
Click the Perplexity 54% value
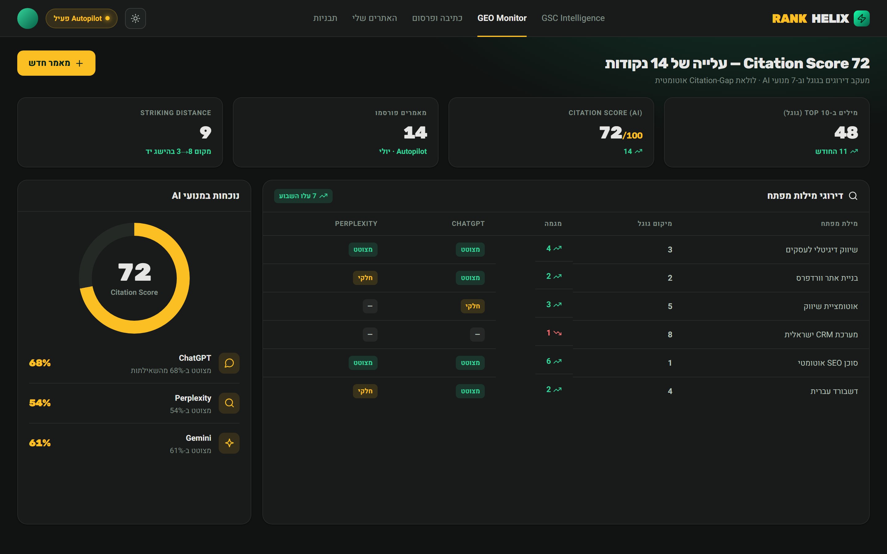(x=40, y=403)
